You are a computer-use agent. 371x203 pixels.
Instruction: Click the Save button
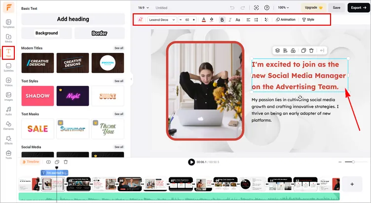coord(336,7)
